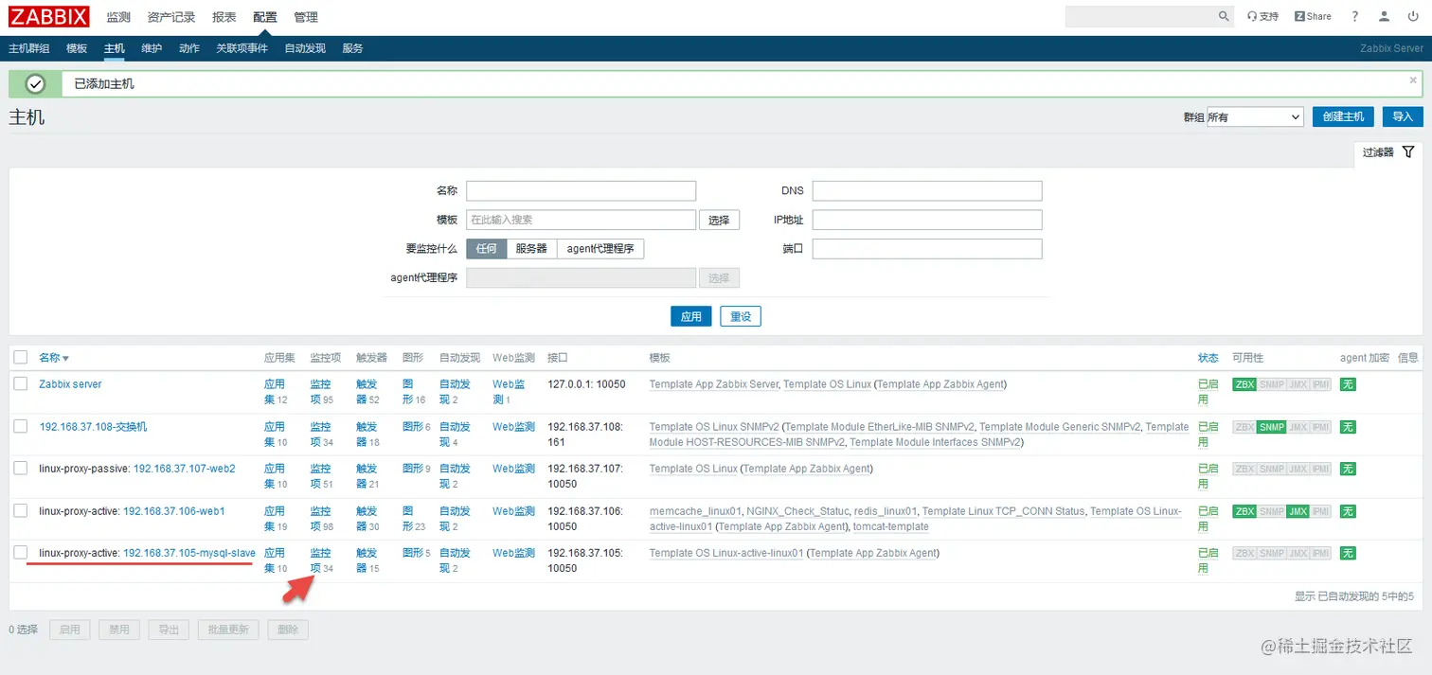Viewport: 1432px width, 675px height.
Task: Check the 192.168.37.108 switch row checkbox
Action: pos(21,426)
